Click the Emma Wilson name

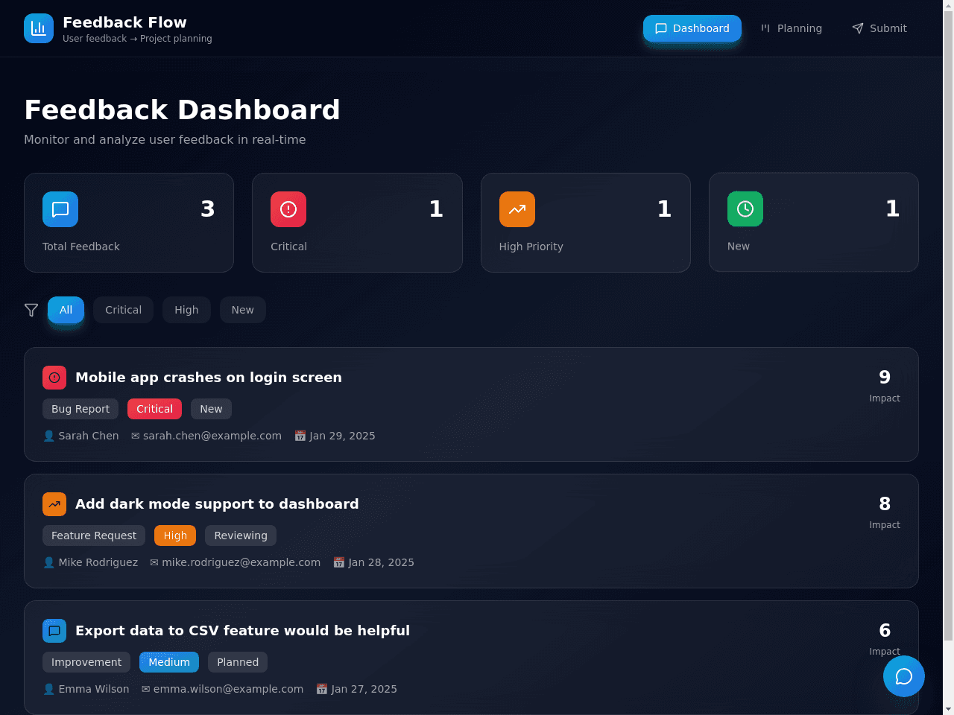tap(94, 689)
